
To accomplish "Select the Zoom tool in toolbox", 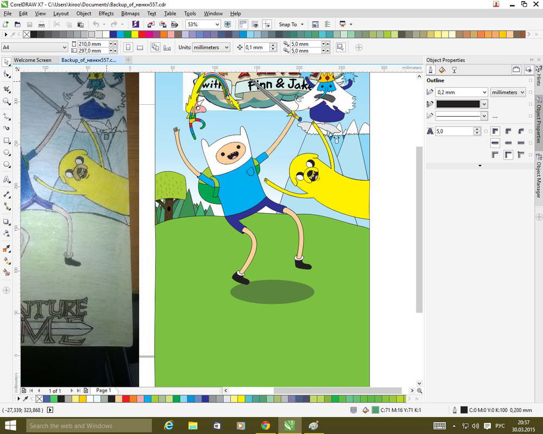I will pyautogui.click(x=6, y=101).
